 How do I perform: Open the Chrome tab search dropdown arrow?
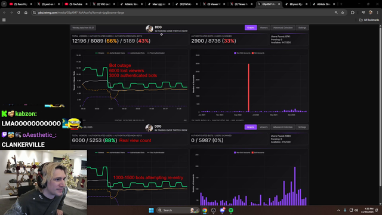pos(4,4)
